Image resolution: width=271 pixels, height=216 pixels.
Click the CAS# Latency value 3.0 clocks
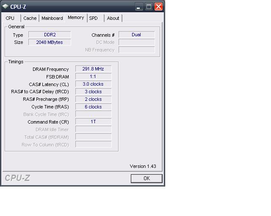pyautogui.click(x=93, y=84)
